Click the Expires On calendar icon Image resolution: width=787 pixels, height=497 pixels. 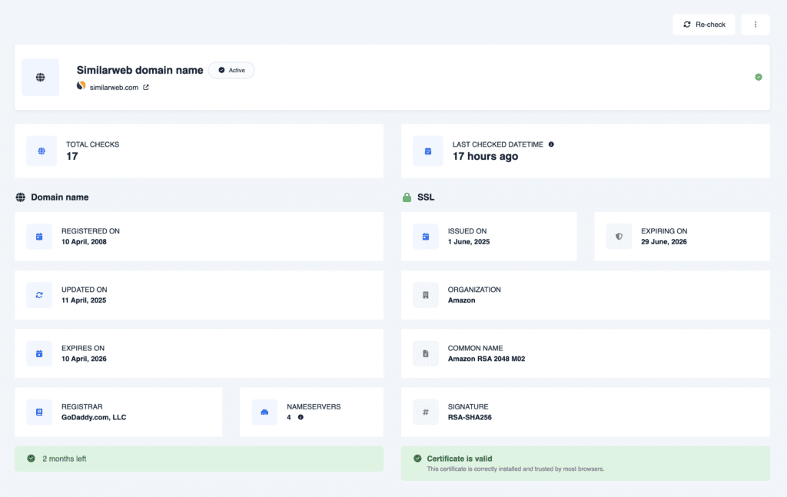point(39,354)
